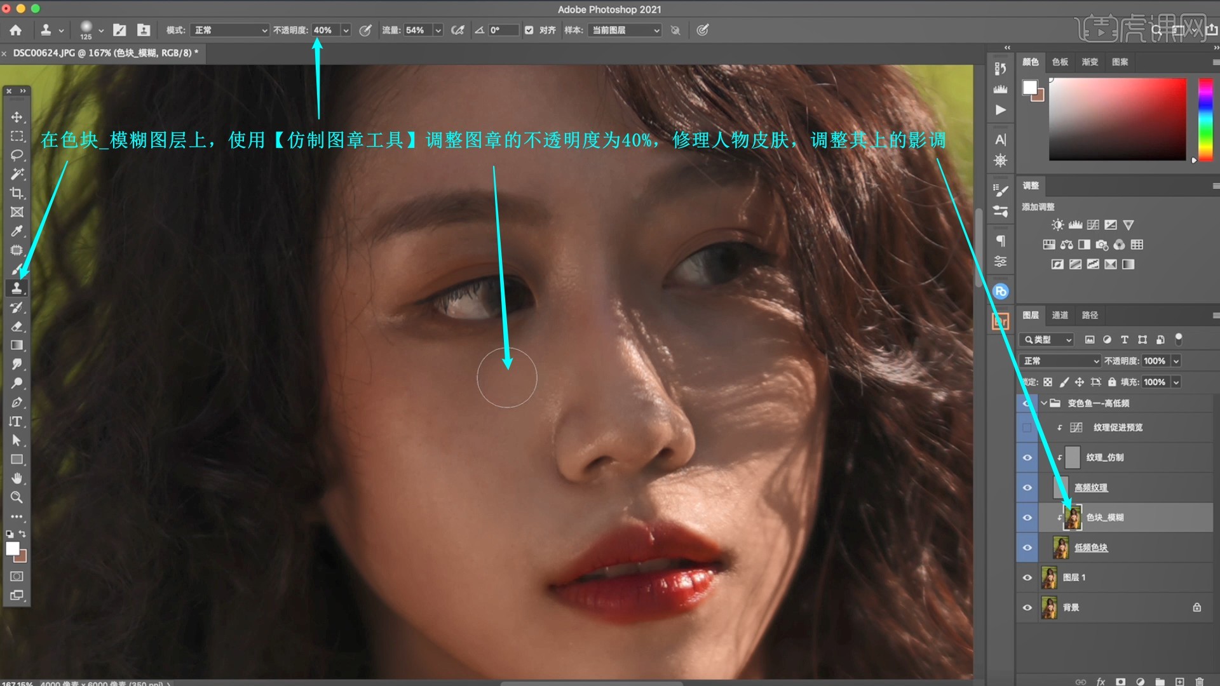
Task: Open the sample source dropdown 当前图层
Action: [625, 30]
